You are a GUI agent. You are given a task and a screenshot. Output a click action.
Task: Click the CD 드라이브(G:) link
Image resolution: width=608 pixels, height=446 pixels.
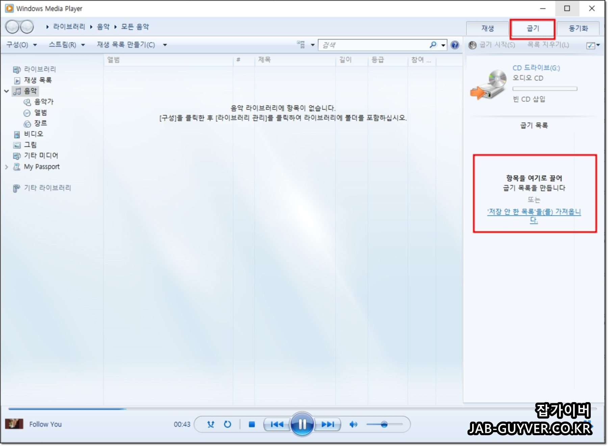[x=536, y=68]
